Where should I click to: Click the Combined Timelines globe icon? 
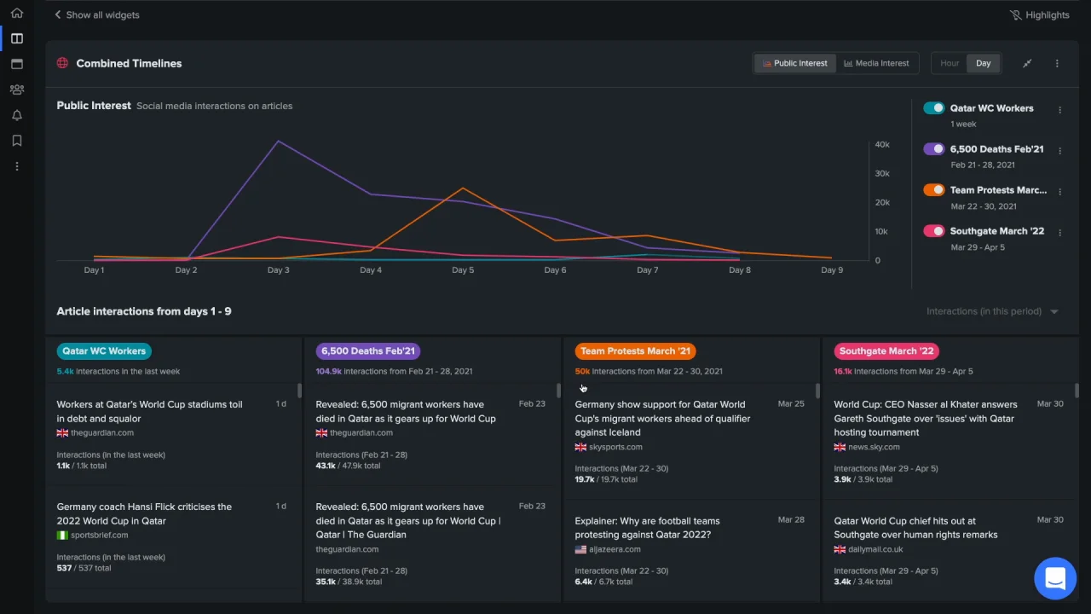[62, 63]
